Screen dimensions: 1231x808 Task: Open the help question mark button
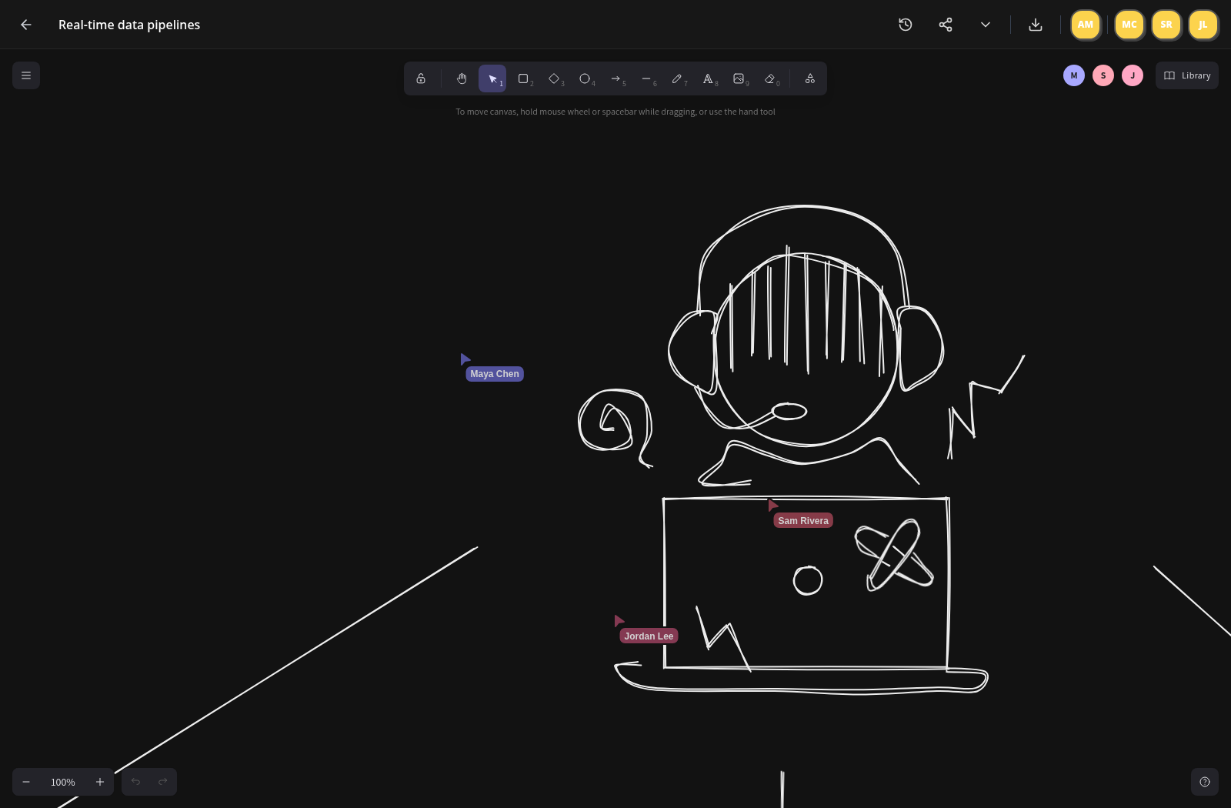(x=1205, y=782)
